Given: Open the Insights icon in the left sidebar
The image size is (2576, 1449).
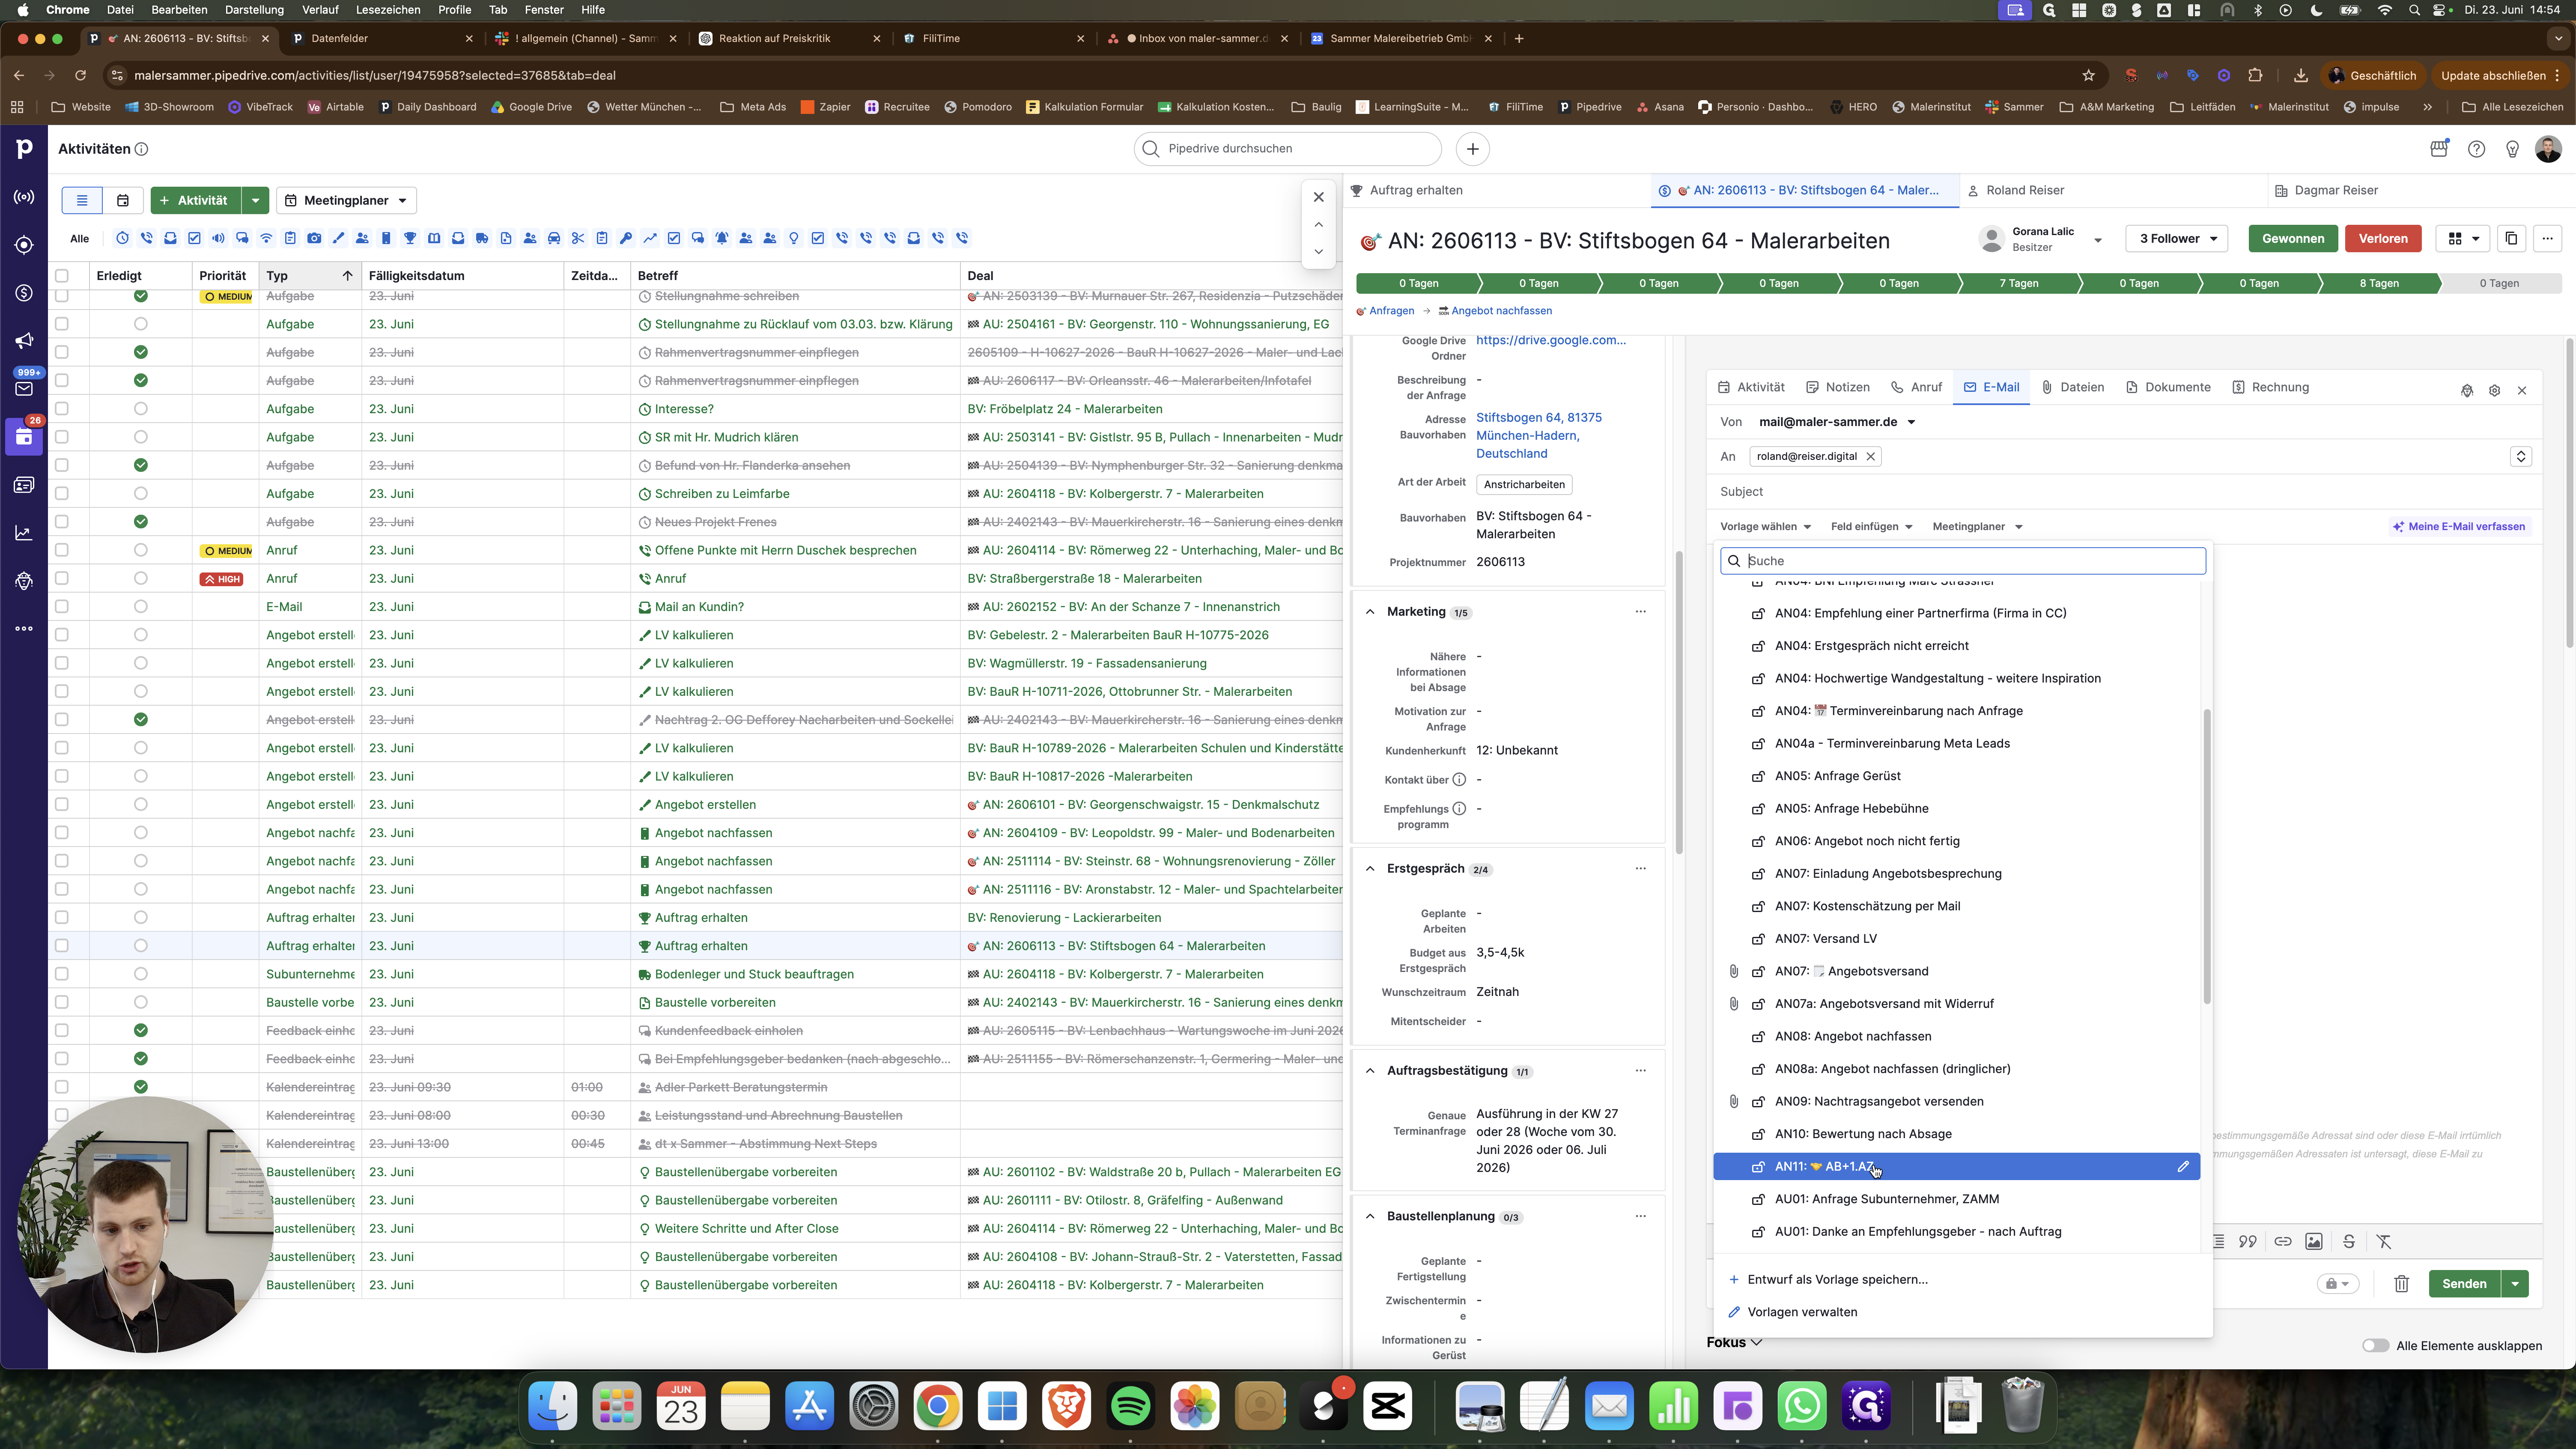Looking at the screenshot, I should [24, 533].
